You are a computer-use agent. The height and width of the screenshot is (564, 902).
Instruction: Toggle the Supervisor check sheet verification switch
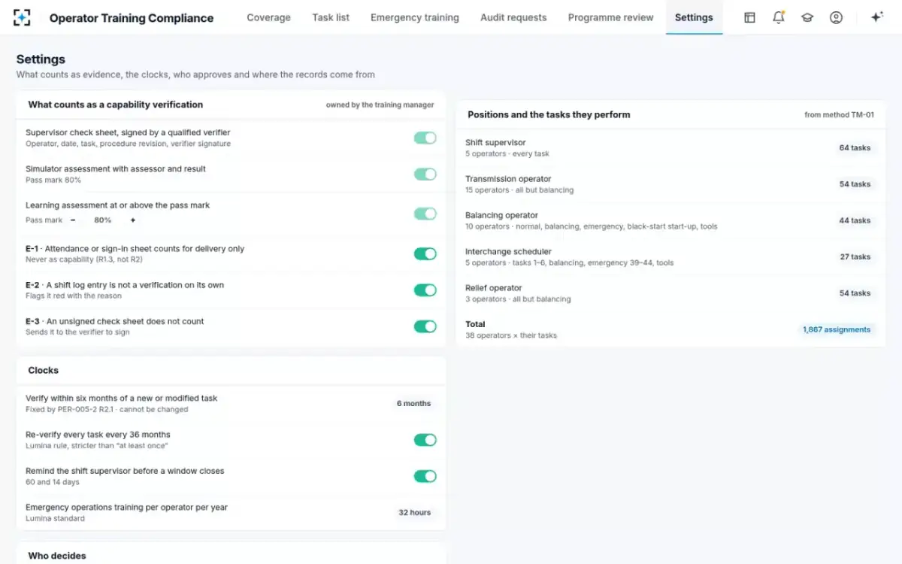[x=425, y=138]
